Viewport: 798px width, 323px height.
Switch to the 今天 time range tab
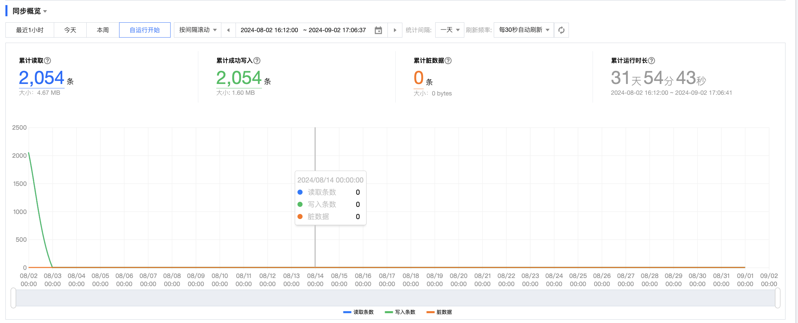pyautogui.click(x=70, y=30)
